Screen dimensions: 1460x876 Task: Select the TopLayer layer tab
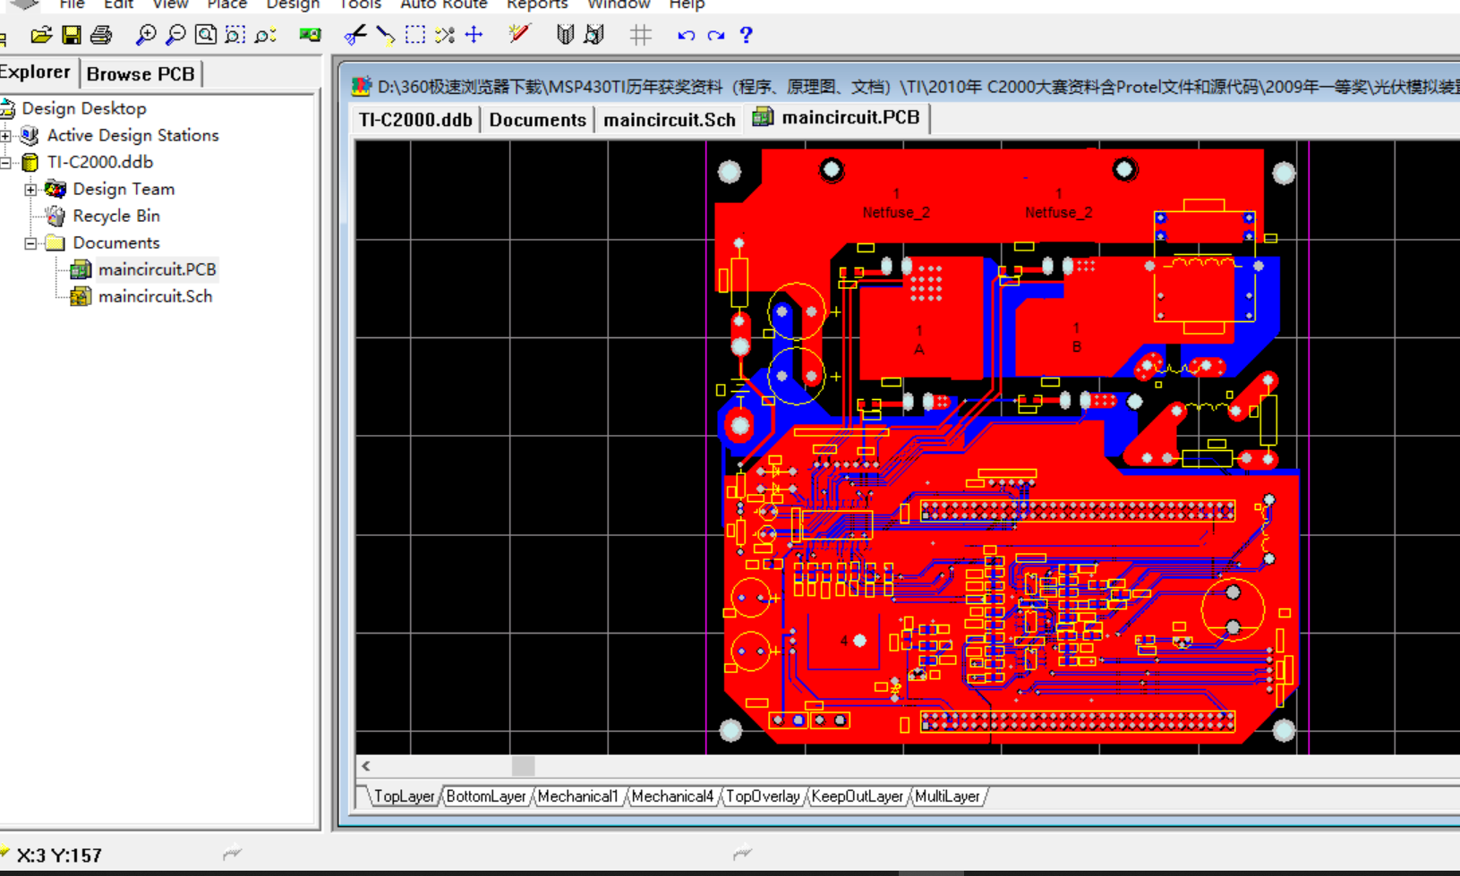404,796
